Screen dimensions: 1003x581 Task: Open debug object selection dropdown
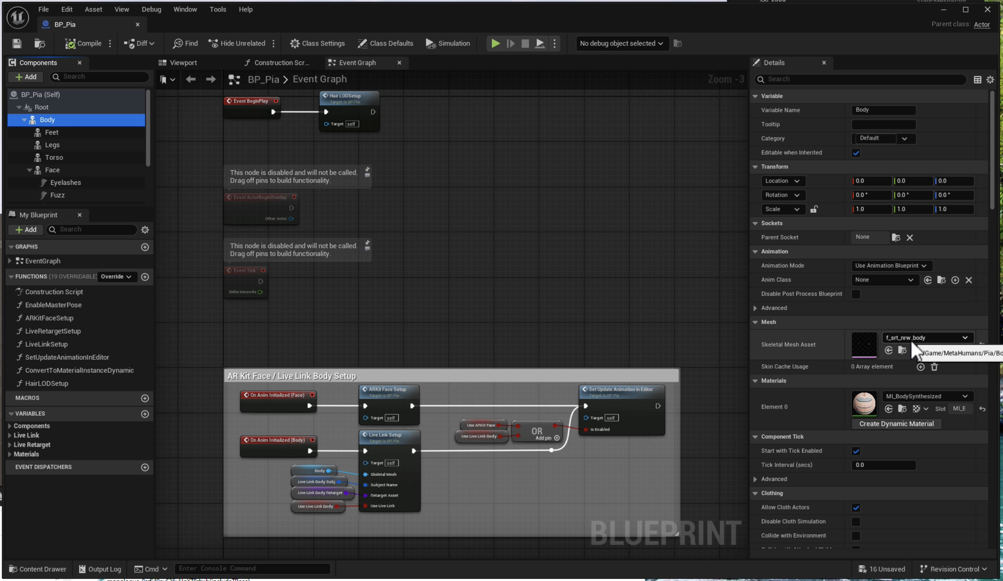[x=621, y=43]
